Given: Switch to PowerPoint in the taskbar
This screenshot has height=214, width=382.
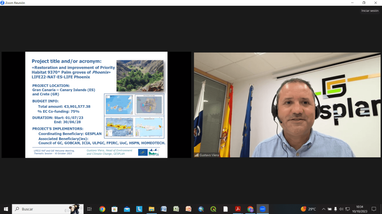Looking at the screenshot, I should tap(189, 209).
